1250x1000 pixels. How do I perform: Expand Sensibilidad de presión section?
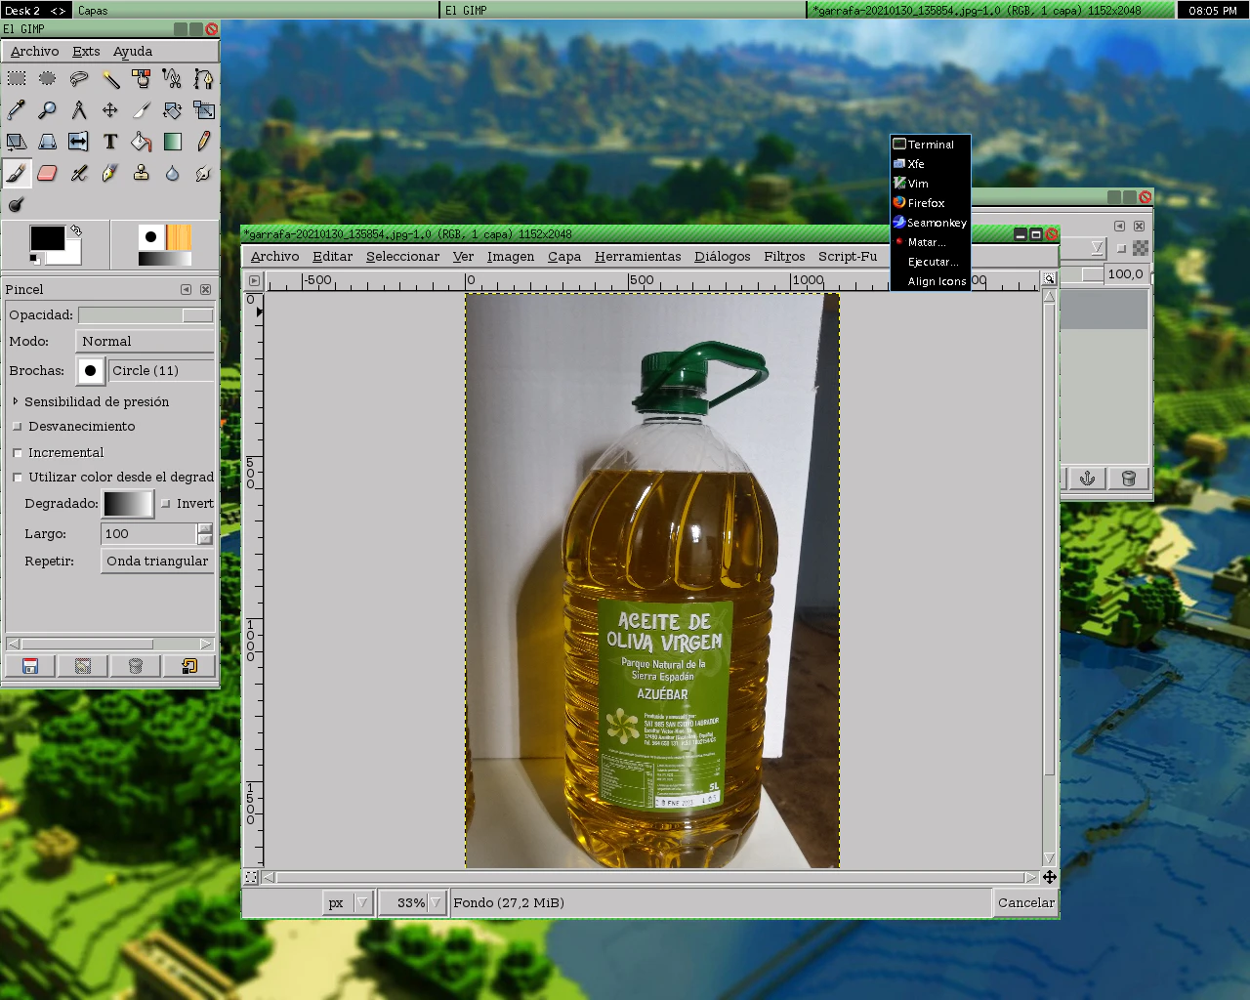[16, 401]
